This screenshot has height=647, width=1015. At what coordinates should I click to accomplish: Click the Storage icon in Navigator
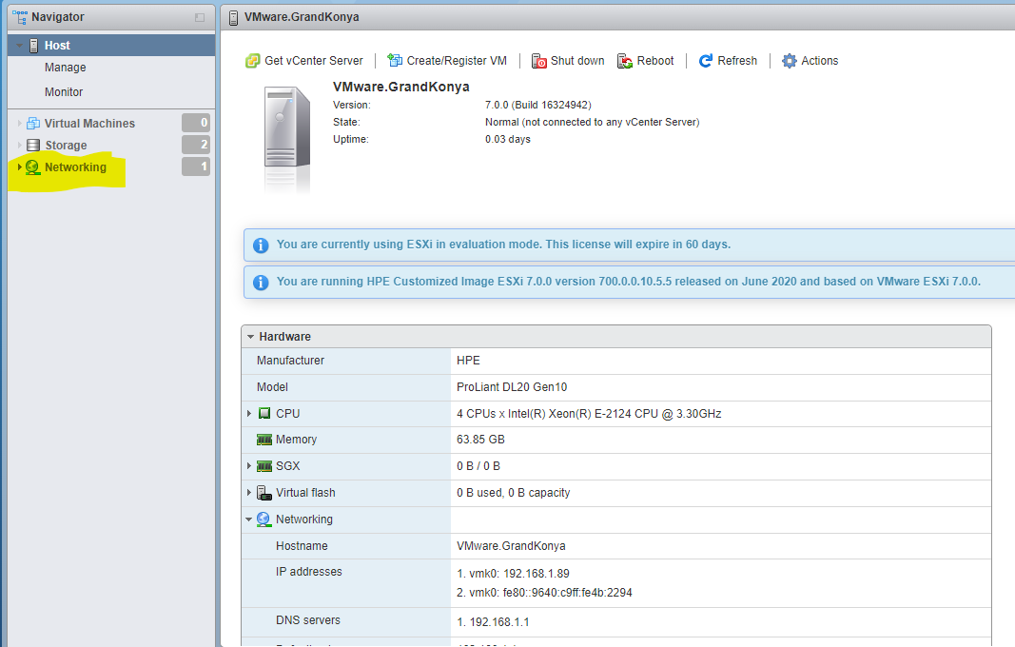pos(33,146)
